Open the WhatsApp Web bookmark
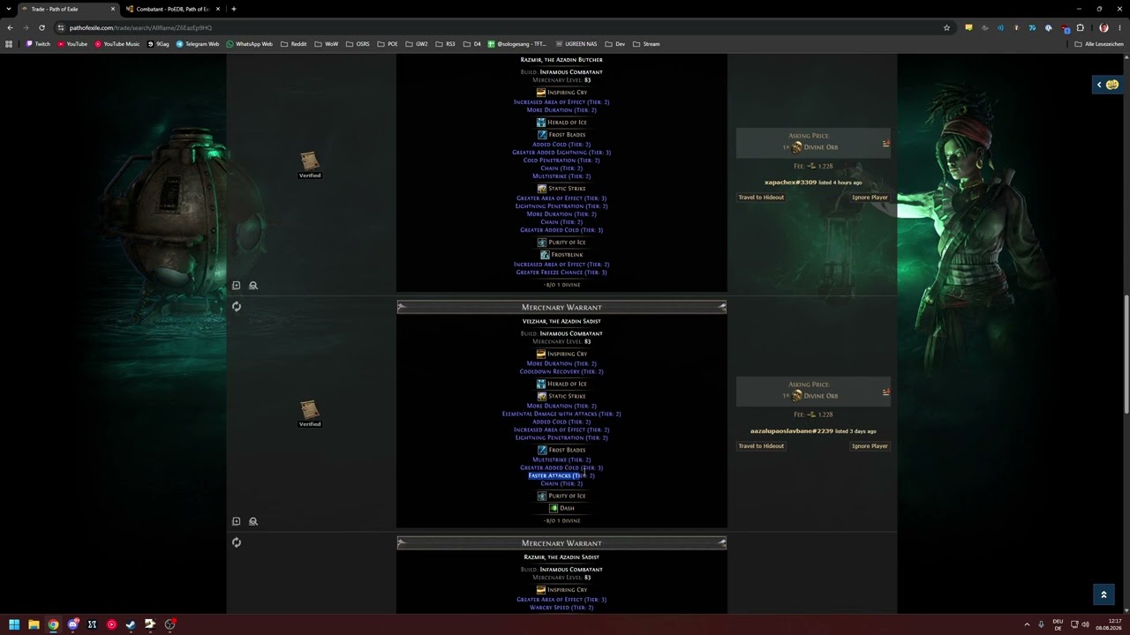 (x=250, y=43)
